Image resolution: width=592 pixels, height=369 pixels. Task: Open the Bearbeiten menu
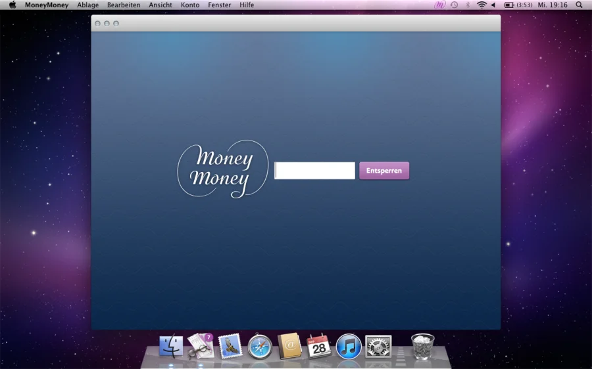[x=124, y=5]
